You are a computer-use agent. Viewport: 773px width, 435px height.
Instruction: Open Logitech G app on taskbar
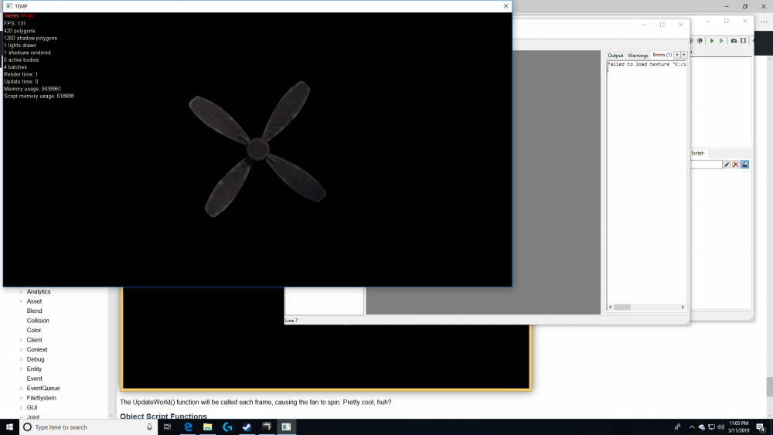227,427
